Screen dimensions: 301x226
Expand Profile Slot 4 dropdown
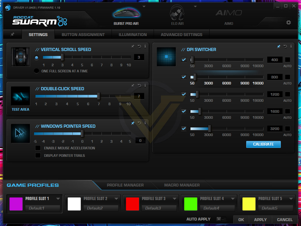233,199
